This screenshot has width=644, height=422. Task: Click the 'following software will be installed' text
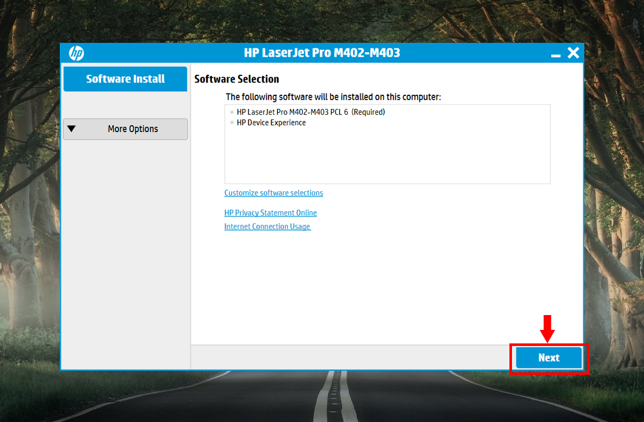tap(333, 97)
